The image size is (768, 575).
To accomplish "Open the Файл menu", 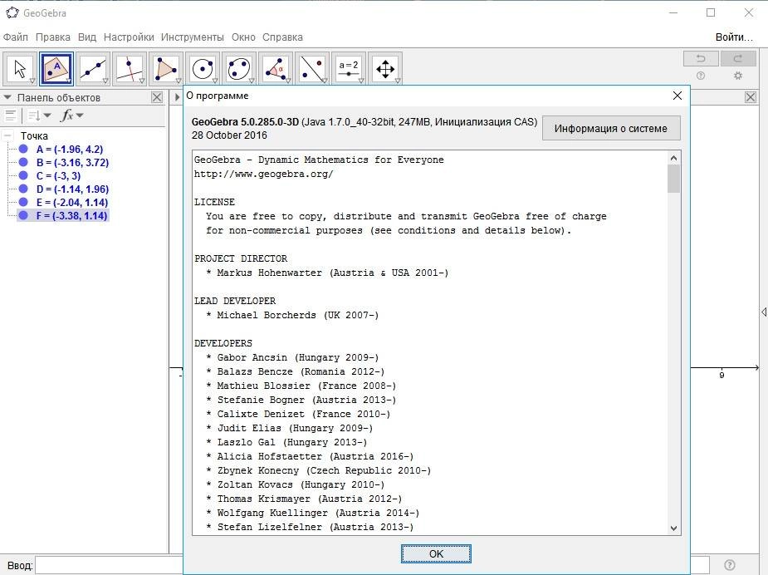I will [15, 37].
